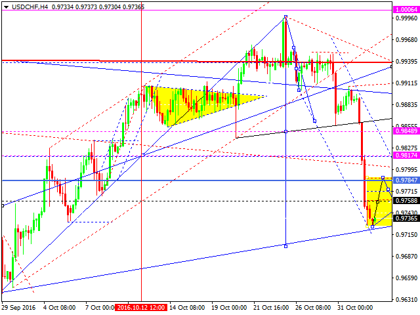Screen dimensions: 420x315
Task: Click the 0.97715 price axis label
Action: 407,191
